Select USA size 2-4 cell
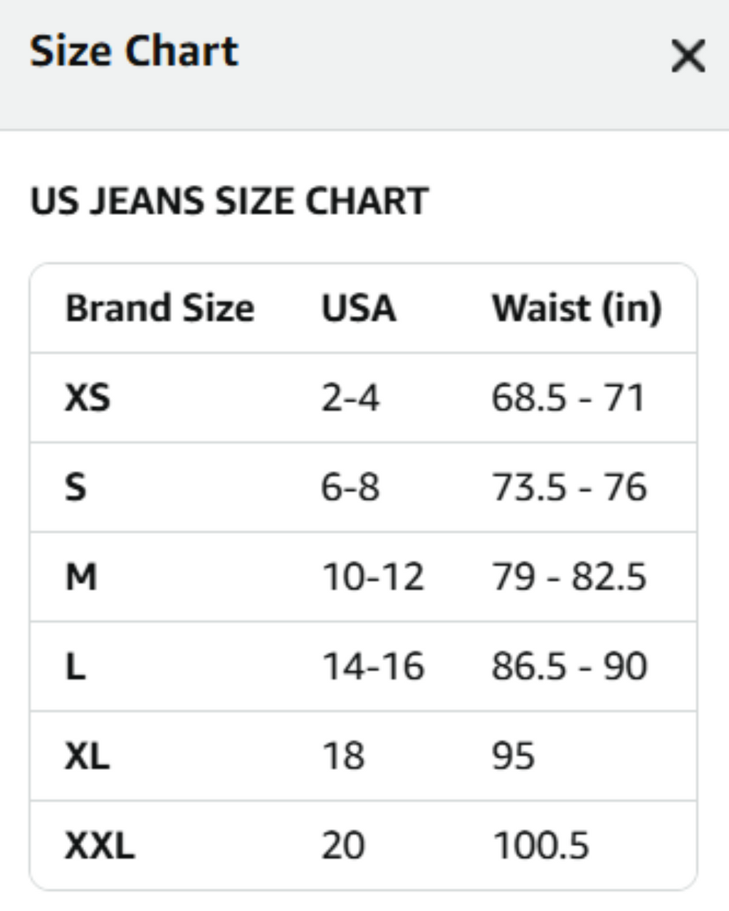 pyautogui.click(x=350, y=397)
